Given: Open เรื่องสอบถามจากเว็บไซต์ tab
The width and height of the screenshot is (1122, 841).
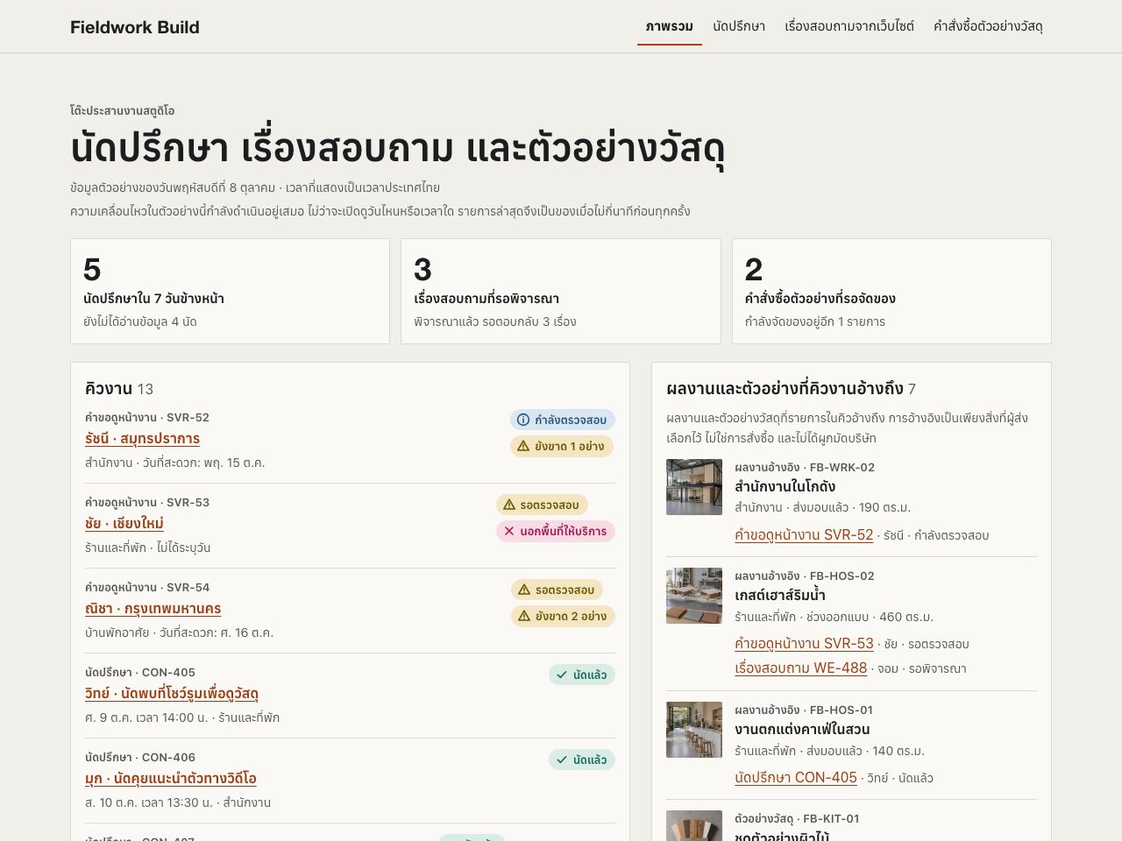Looking at the screenshot, I should pyautogui.click(x=849, y=26).
